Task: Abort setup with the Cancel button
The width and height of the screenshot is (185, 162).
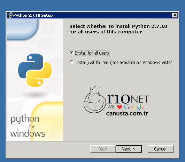Action: click(161, 149)
